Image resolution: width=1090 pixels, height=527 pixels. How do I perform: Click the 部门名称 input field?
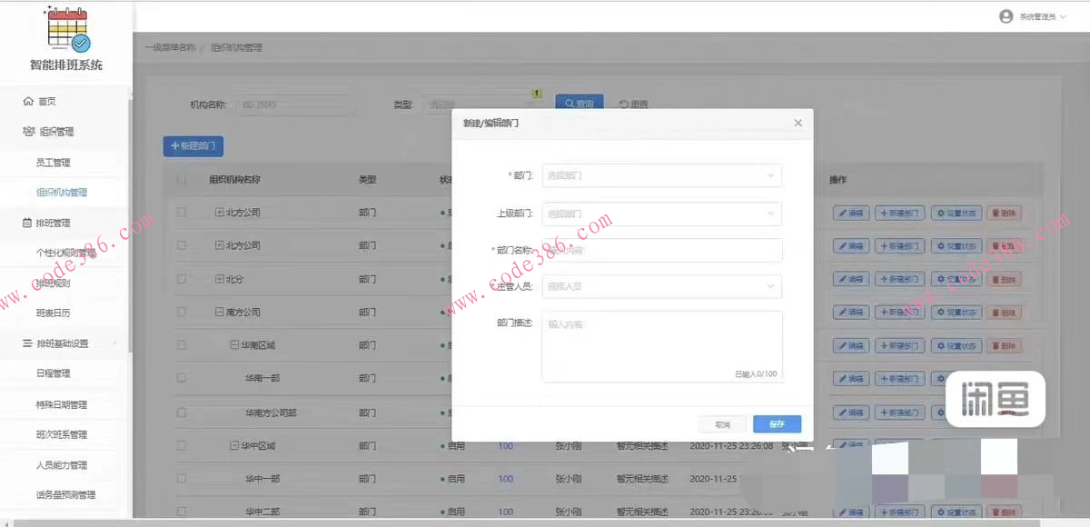pos(663,250)
